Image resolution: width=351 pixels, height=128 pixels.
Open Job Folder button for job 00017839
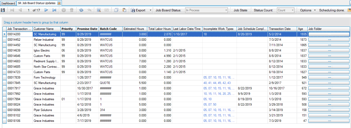pos(329,77)
